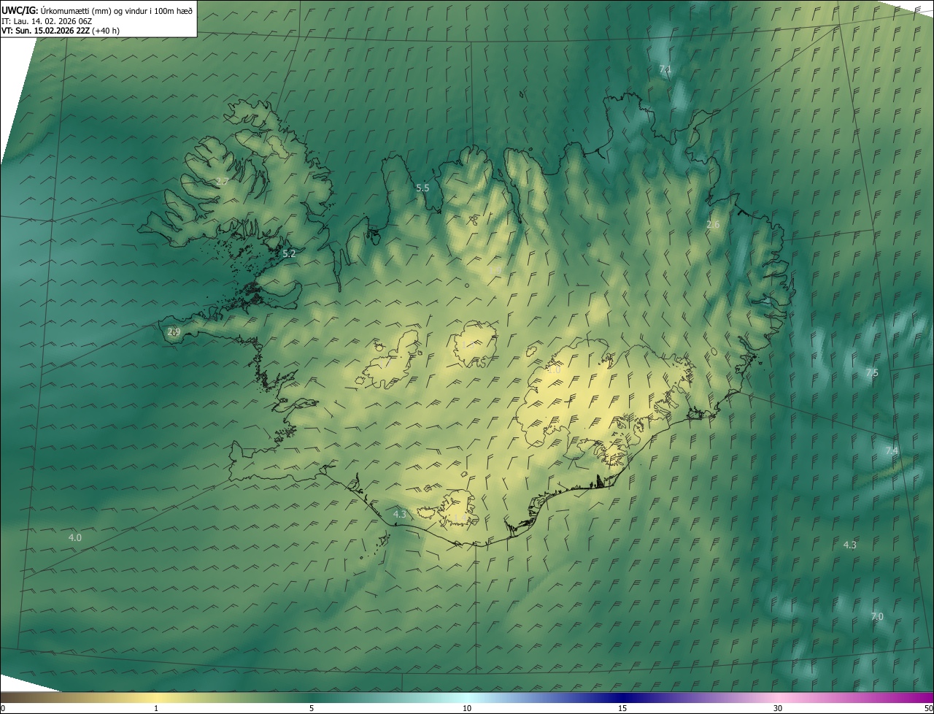The width and height of the screenshot is (934, 714).
Task: Click the 2.7 value over the Westfjords
Action: pos(223,181)
